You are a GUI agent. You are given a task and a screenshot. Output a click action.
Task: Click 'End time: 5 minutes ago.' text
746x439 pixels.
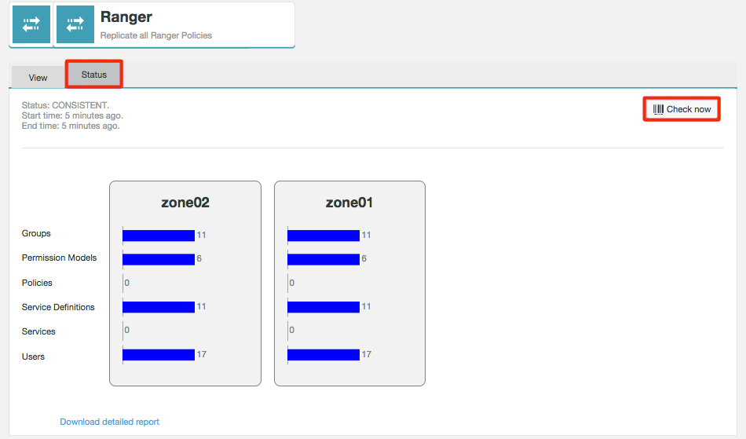pyautogui.click(x=71, y=126)
